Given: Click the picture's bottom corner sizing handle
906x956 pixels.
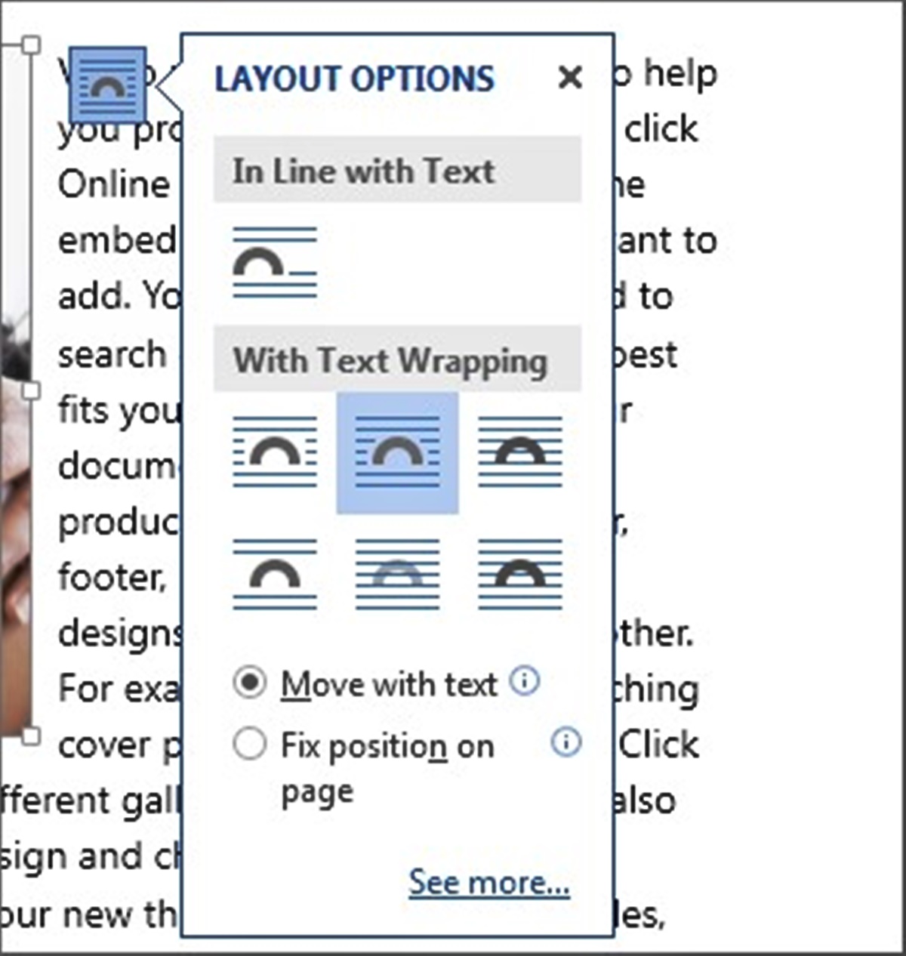Looking at the screenshot, I should pos(30,736).
